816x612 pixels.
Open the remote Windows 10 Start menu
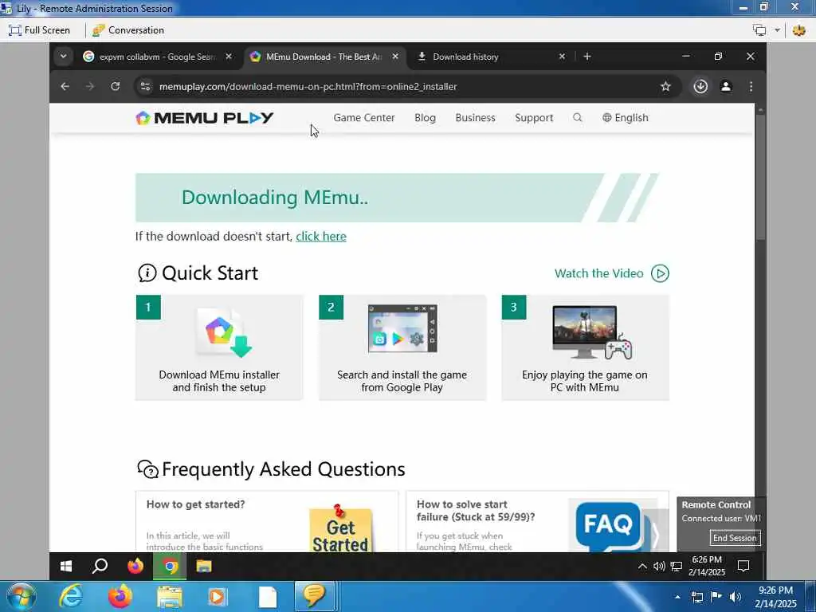pos(65,567)
